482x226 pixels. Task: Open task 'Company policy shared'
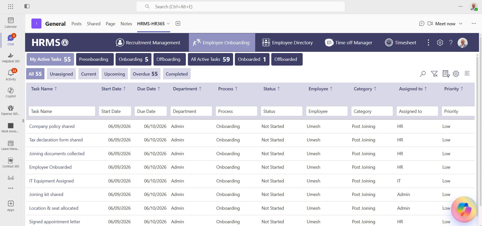coord(52,126)
